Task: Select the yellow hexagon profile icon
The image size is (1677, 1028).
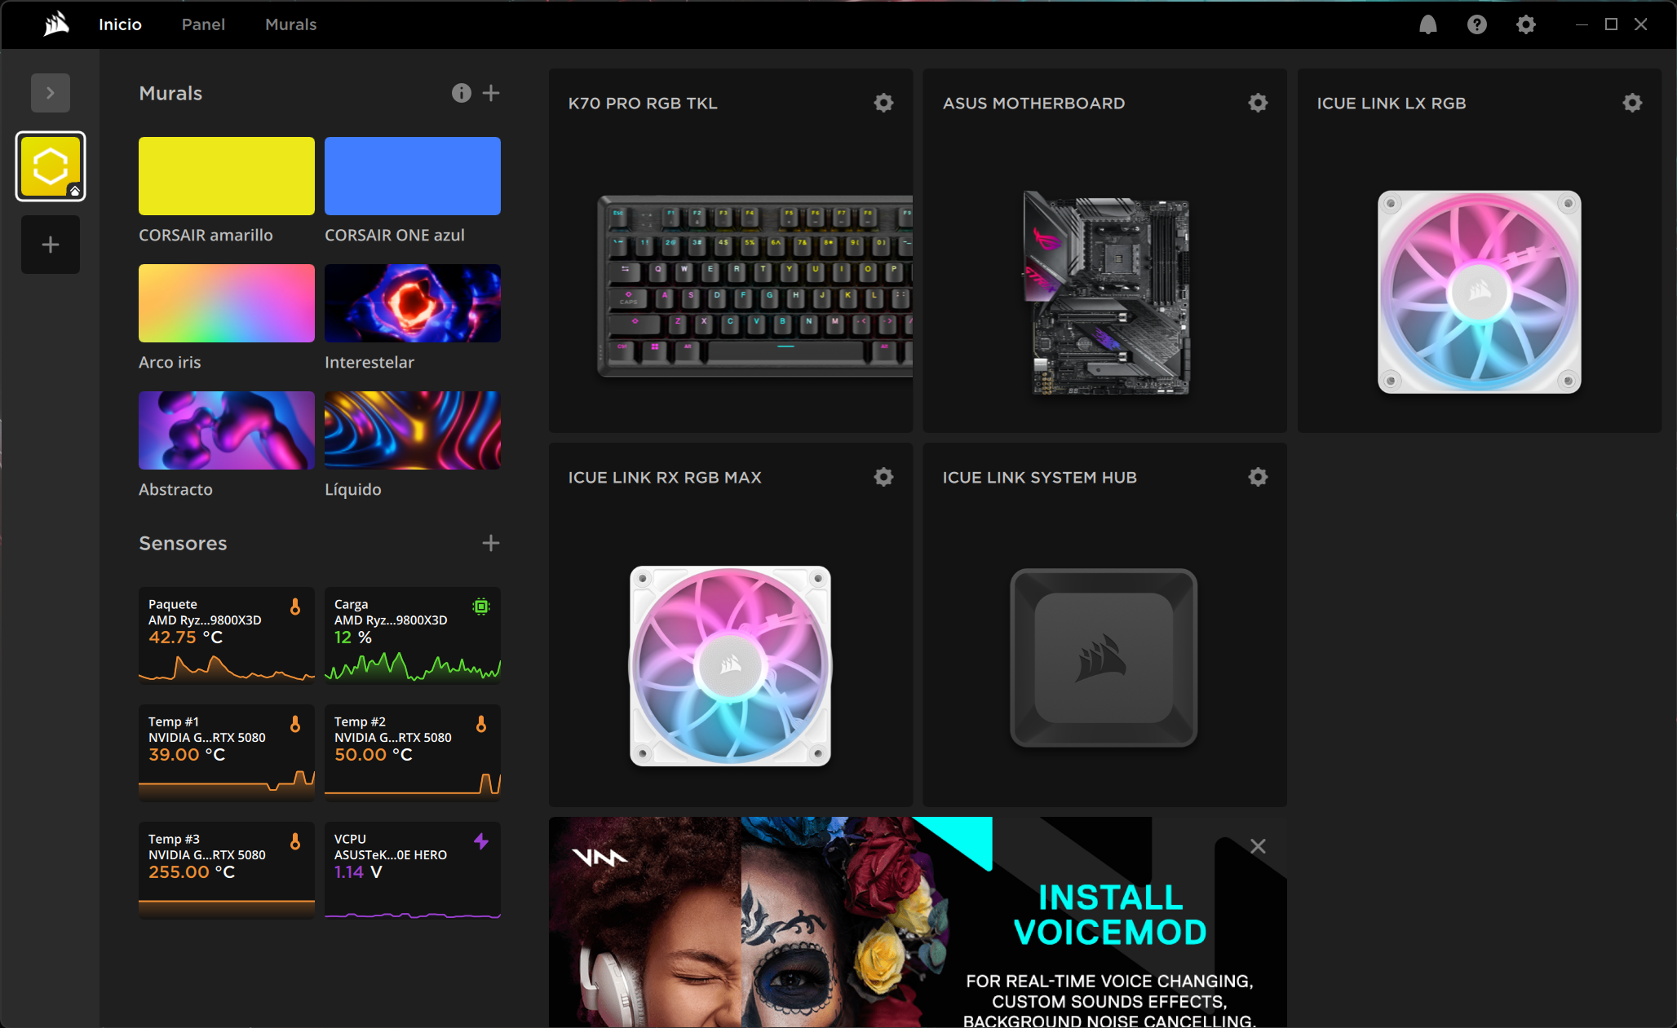Action: pyautogui.click(x=51, y=166)
